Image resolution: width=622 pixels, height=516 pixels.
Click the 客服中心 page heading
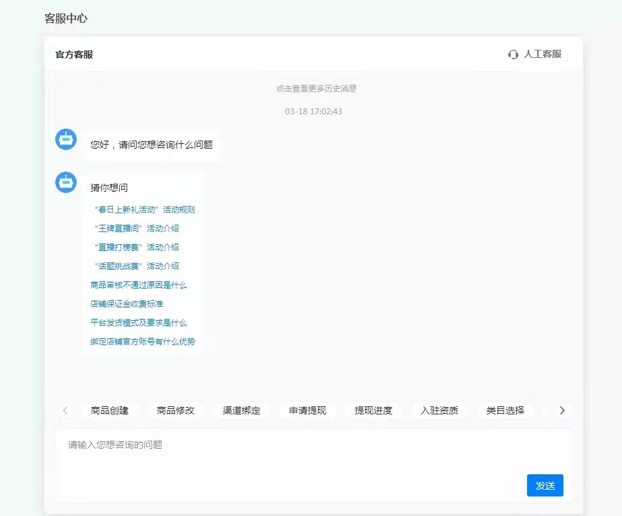66,18
